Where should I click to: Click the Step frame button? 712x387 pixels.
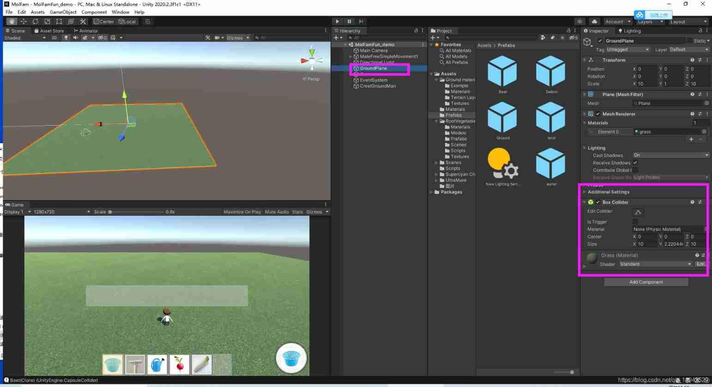[361, 22]
